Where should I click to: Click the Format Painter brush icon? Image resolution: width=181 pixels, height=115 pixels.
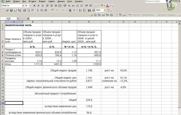(x=52, y=10)
